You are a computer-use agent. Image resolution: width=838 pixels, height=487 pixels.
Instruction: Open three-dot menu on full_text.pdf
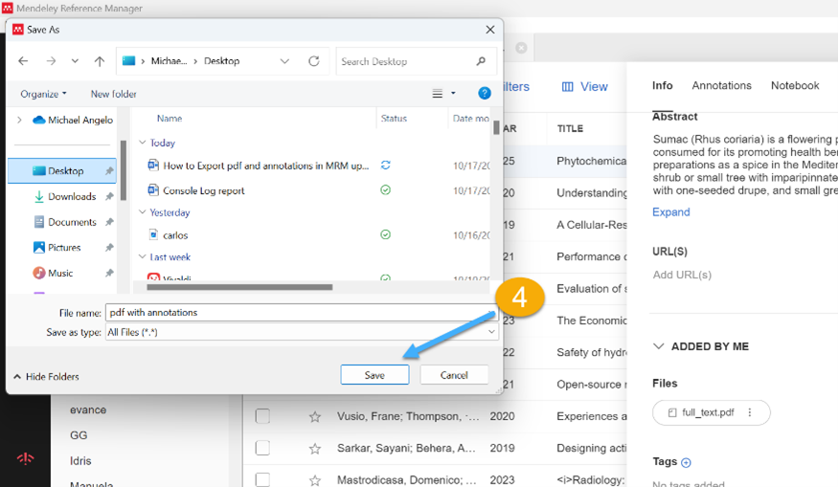click(x=750, y=412)
